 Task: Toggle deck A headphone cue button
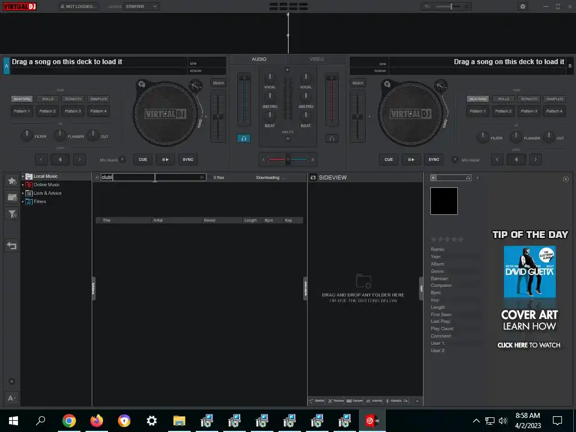pyautogui.click(x=244, y=138)
